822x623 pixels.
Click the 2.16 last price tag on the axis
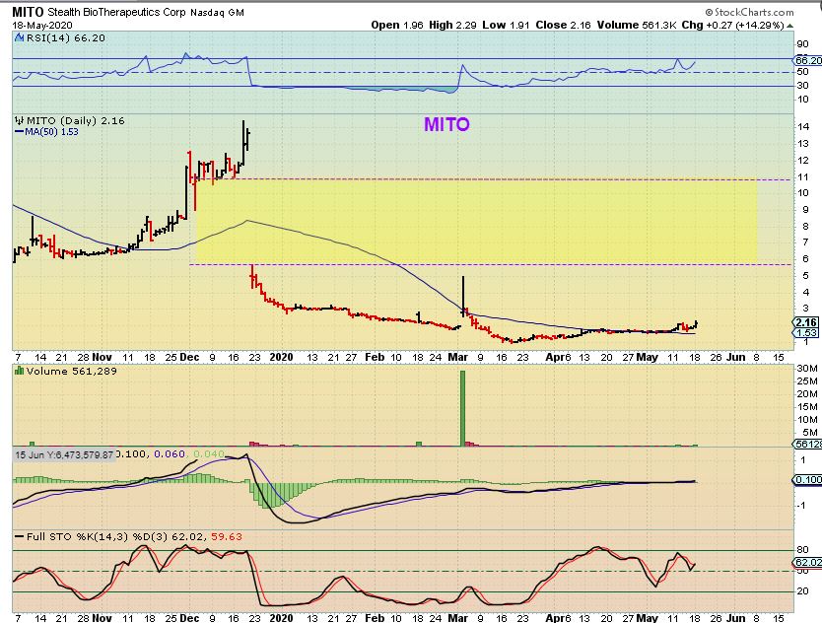click(x=806, y=322)
